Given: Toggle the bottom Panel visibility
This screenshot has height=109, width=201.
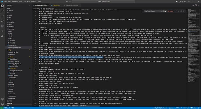Looking at the screenshot, I should click(180, 2).
